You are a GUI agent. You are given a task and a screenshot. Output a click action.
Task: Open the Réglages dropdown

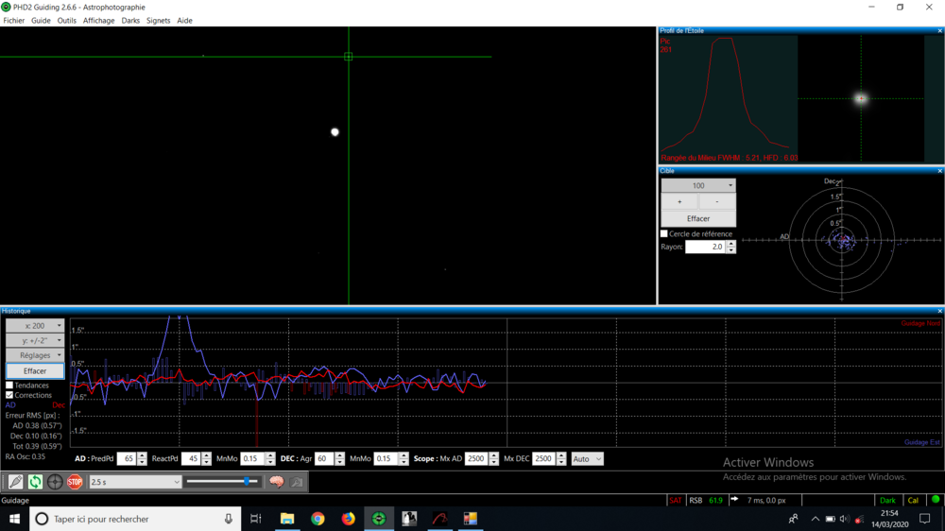tap(35, 355)
